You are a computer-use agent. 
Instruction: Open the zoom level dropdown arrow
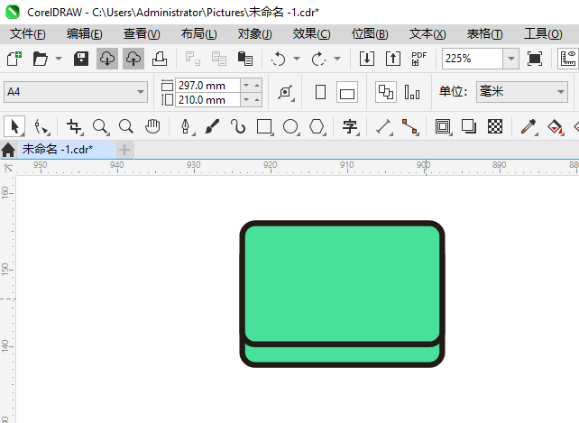click(511, 59)
